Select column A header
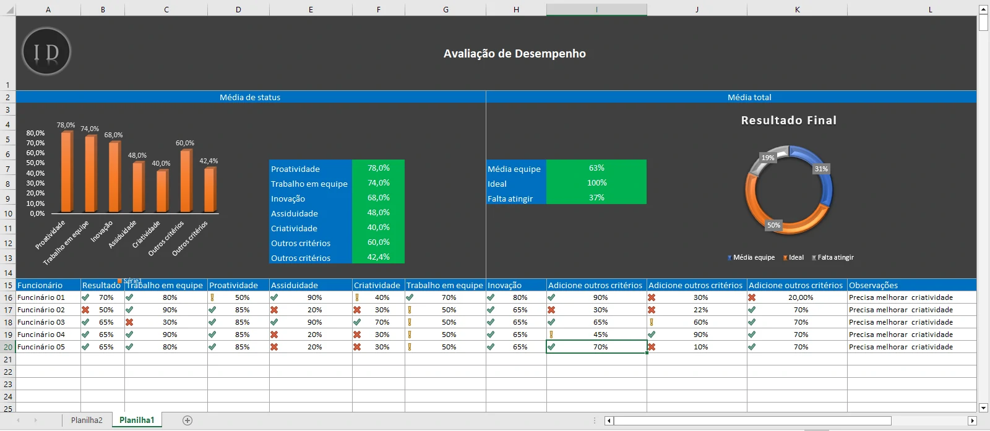Image resolution: width=990 pixels, height=431 pixels. coord(48,10)
